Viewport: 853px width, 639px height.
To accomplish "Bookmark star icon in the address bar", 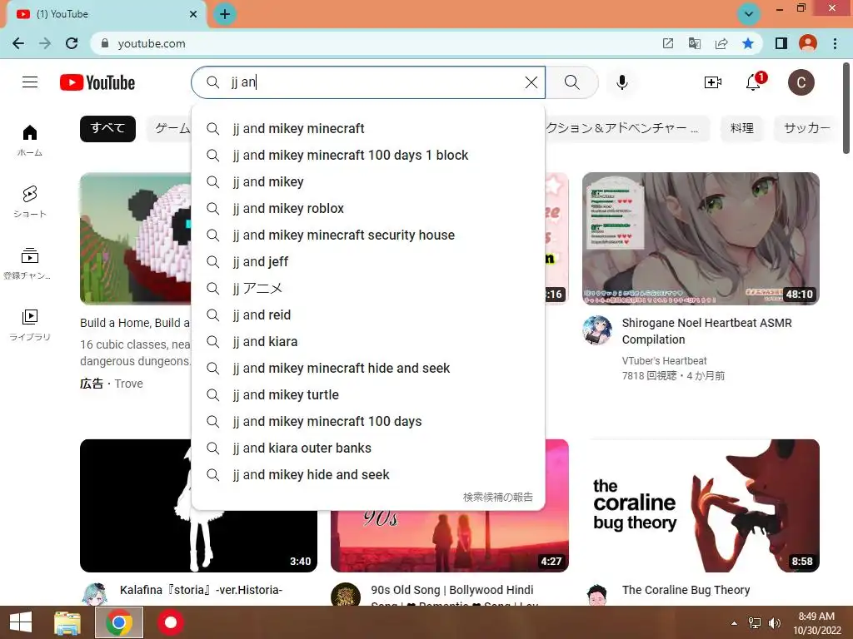I will point(748,43).
